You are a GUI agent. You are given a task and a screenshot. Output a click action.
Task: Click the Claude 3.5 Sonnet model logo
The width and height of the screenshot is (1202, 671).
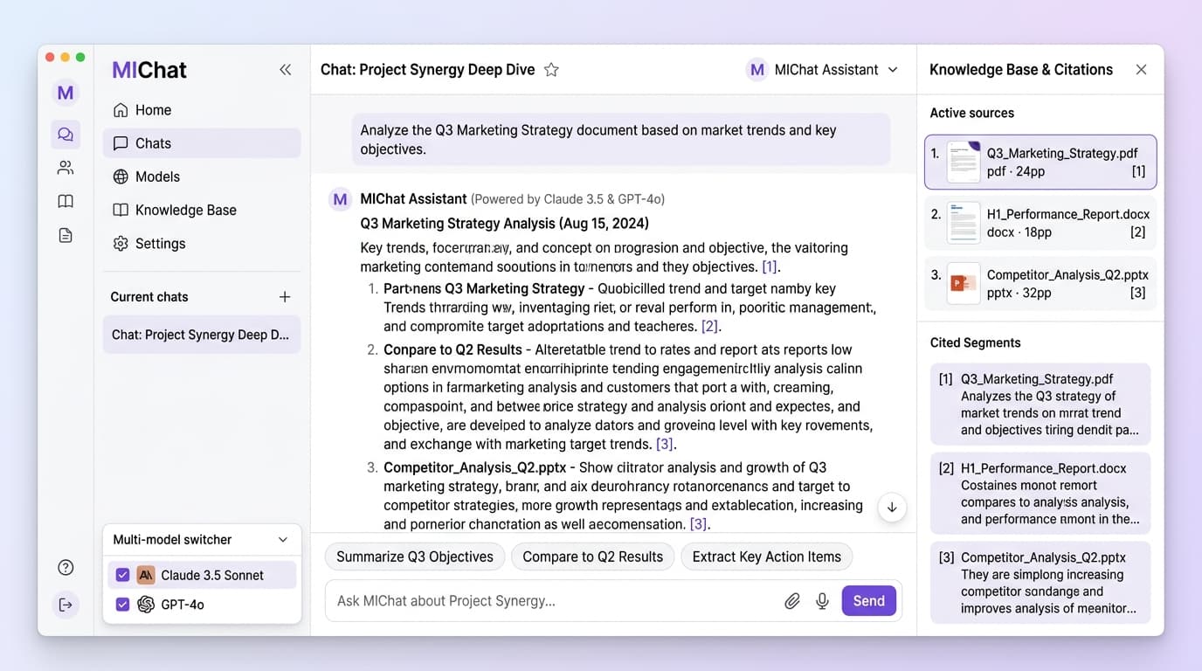[146, 575]
